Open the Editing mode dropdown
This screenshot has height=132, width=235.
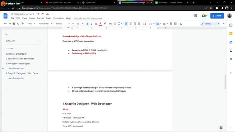(210, 23)
